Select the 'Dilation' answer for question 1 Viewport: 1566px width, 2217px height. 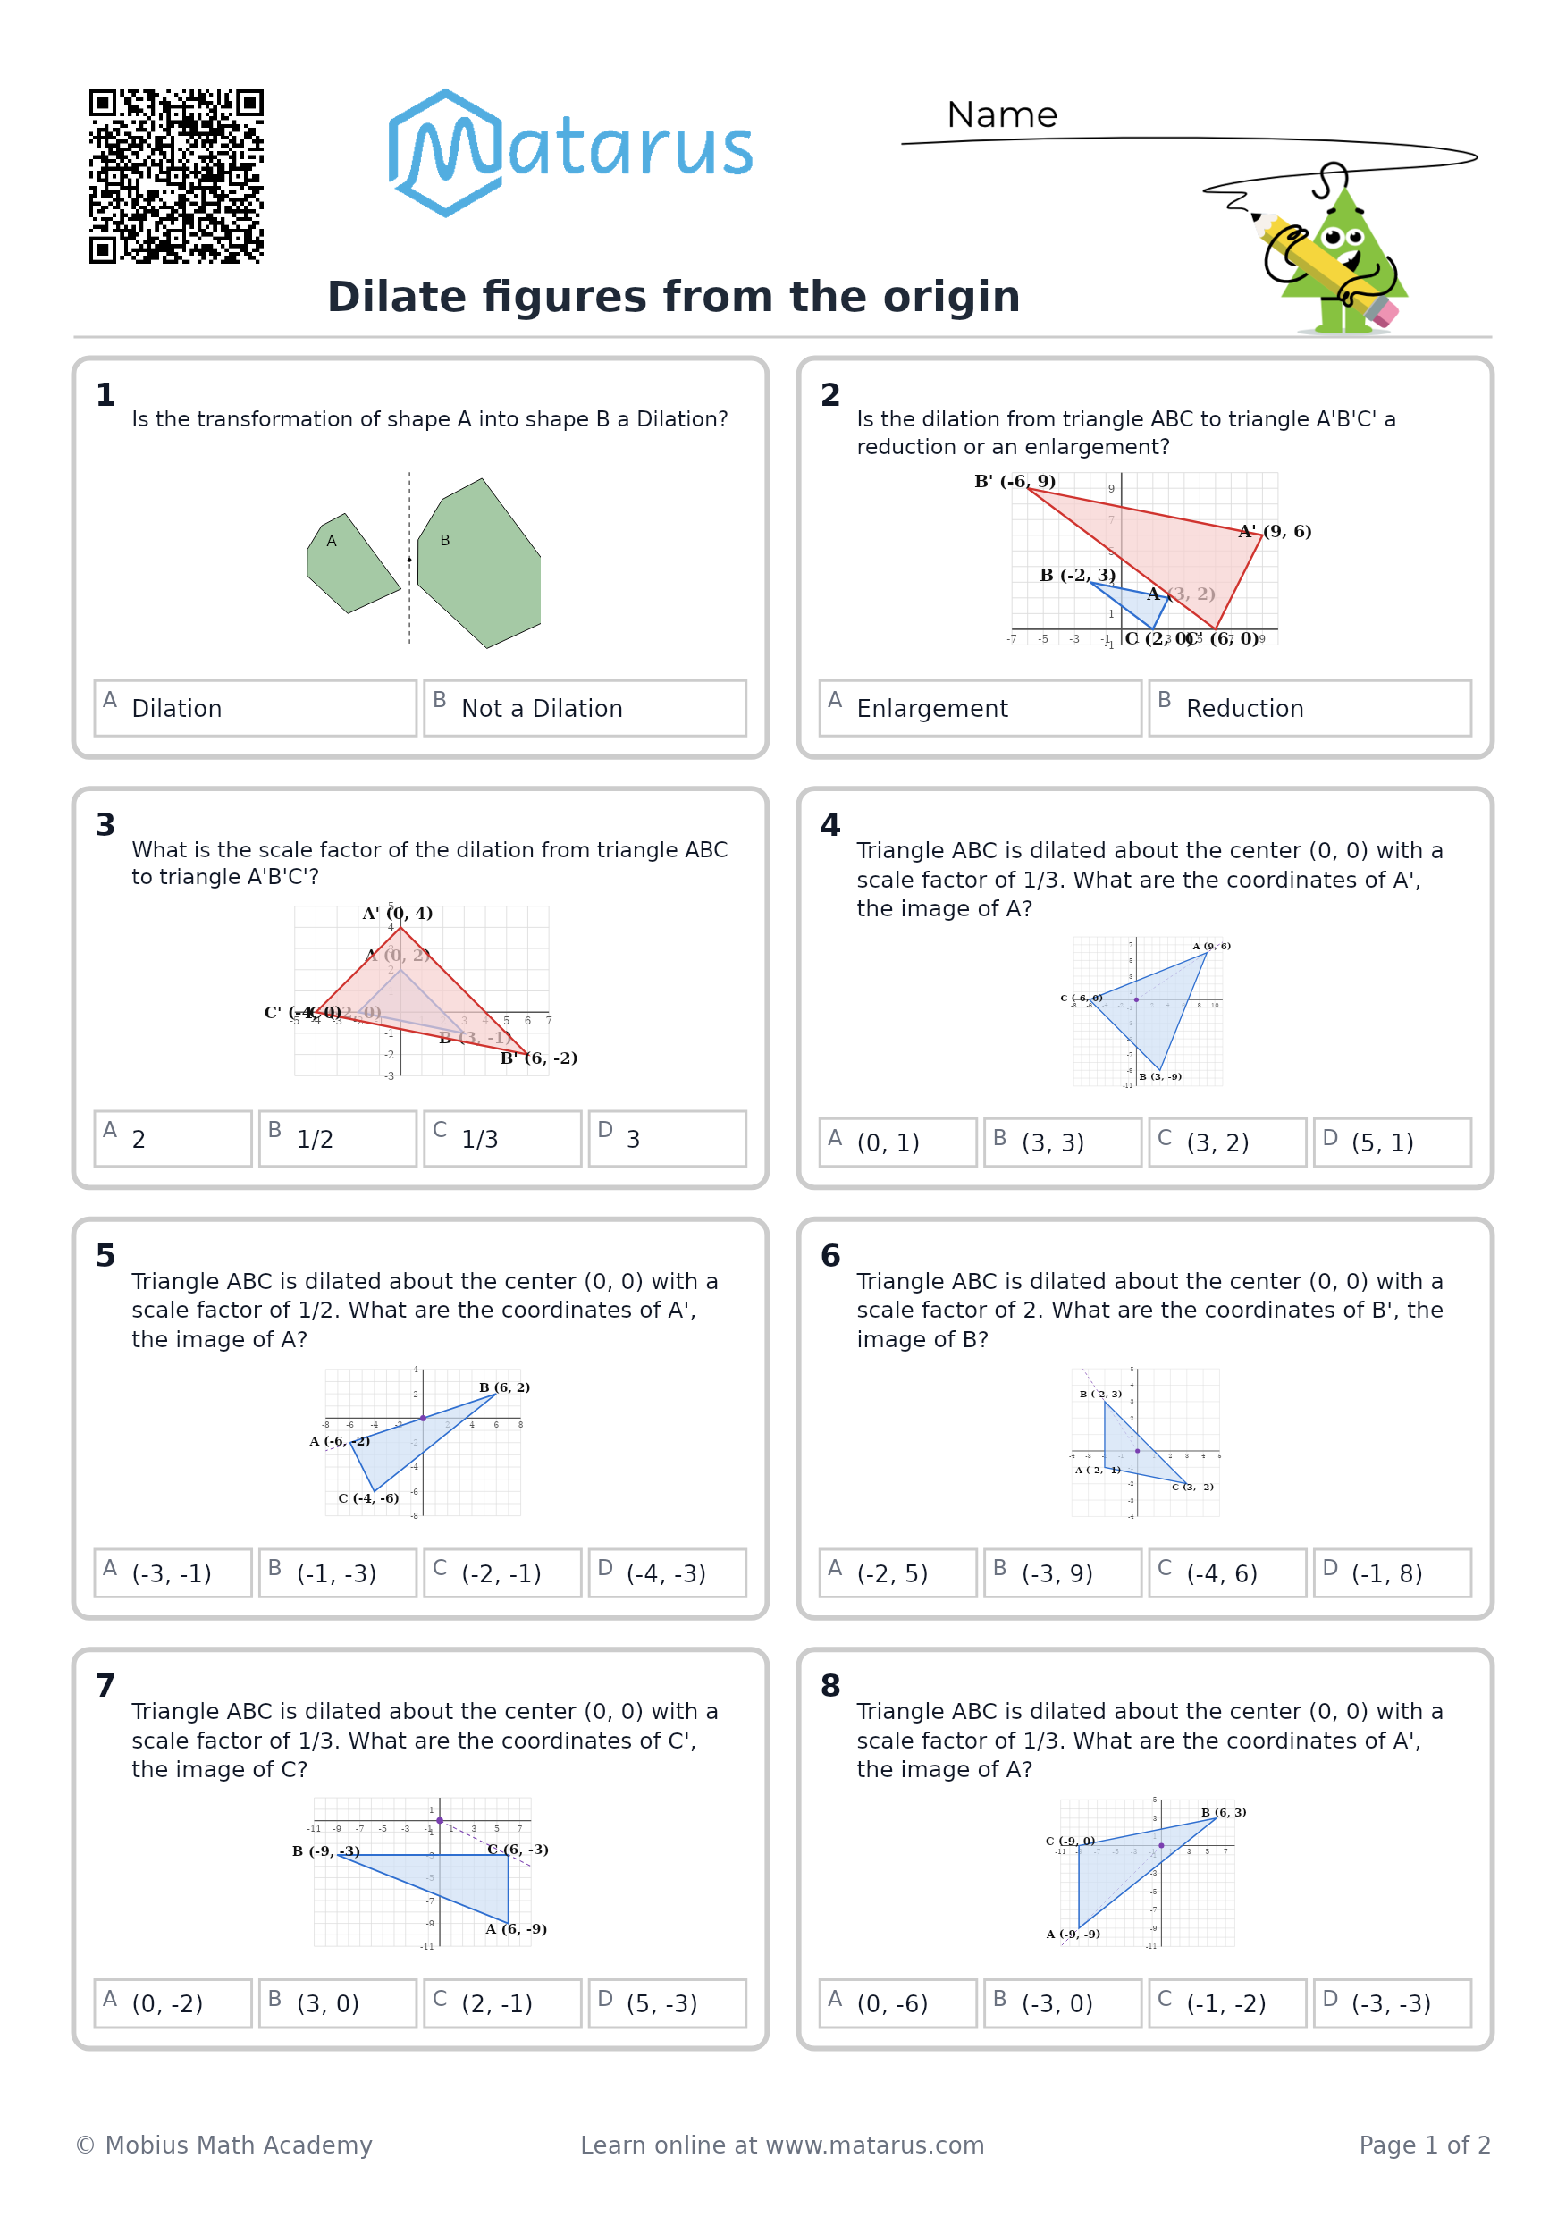pyautogui.click(x=255, y=708)
